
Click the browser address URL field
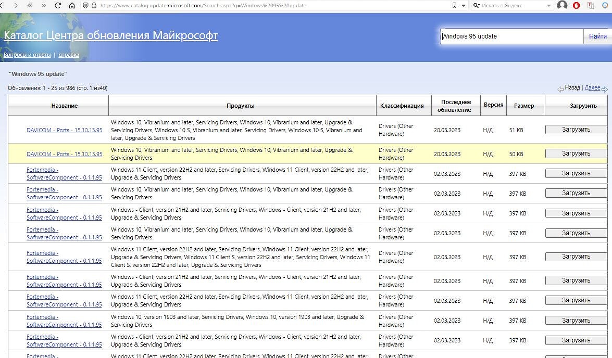tap(273, 5)
